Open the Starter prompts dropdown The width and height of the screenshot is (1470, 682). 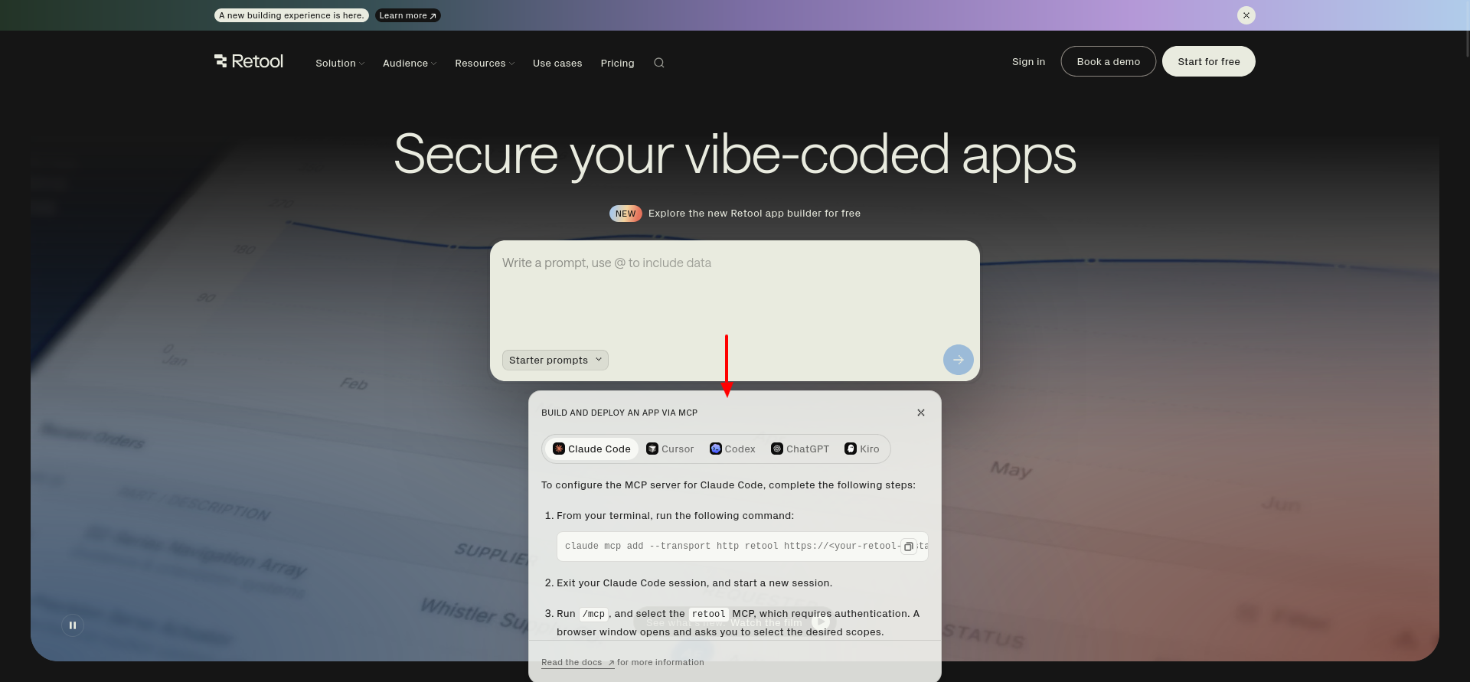pos(555,361)
